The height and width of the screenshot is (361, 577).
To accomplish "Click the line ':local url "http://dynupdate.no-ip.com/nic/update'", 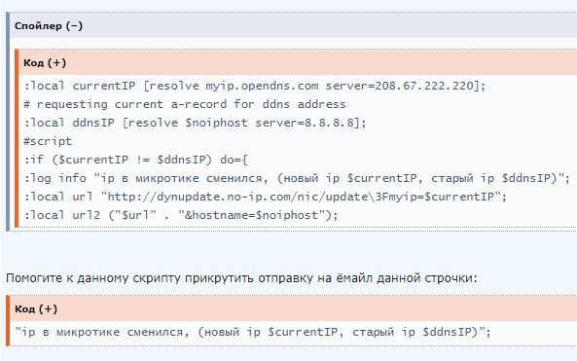I will point(266,197).
